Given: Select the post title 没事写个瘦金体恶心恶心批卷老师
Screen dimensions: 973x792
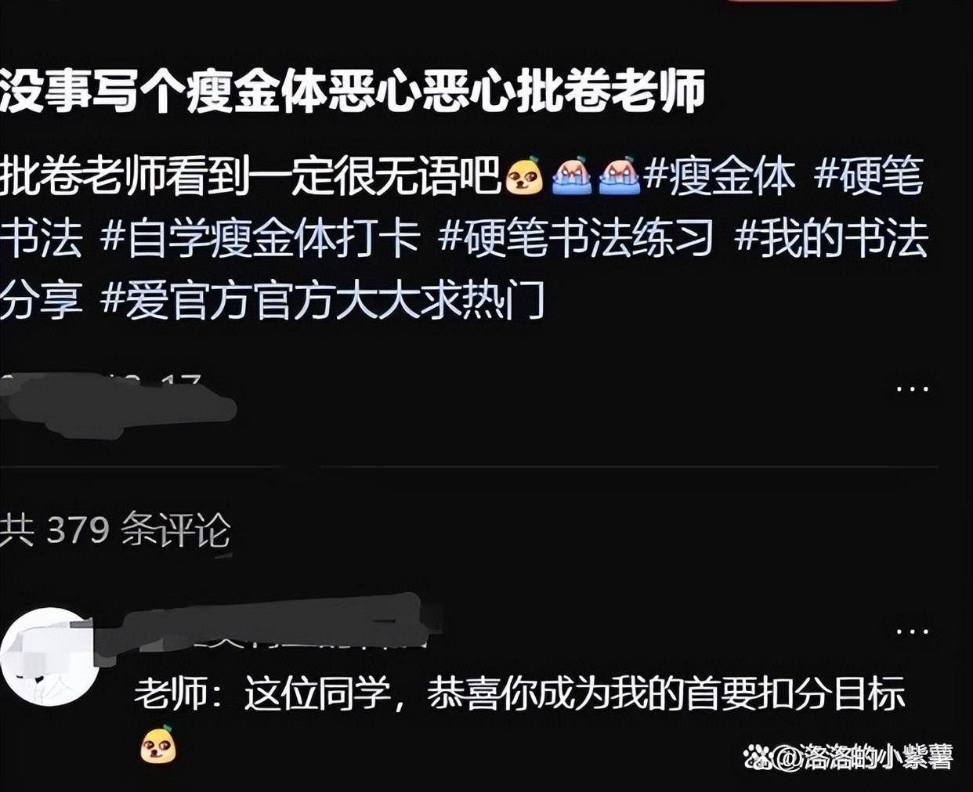Looking at the screenshot, I should [x=353, y=91].
